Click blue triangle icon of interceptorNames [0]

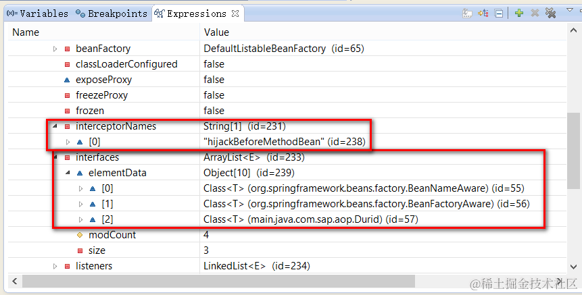(x=80, y=142)
